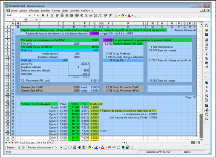Open font color dropdown in formatting bar

coord(132,16)
